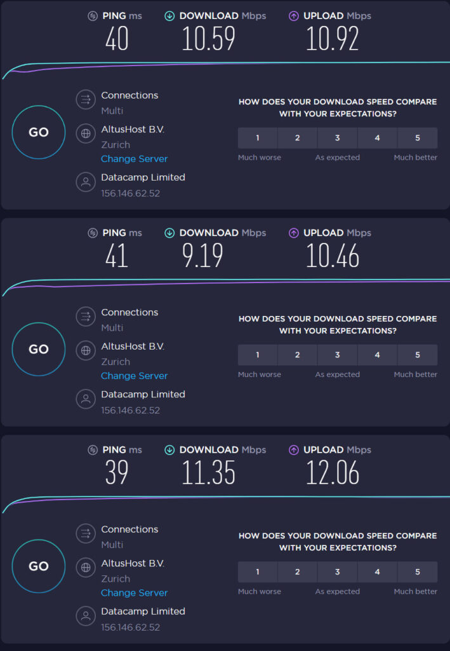Pick rating 4 in the second comparison survey
The width and height of the screenshot is (450, 651).
tap(377, 355)
